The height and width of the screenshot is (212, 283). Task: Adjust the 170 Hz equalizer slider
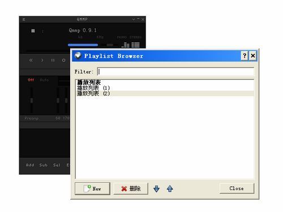[66, 100]
